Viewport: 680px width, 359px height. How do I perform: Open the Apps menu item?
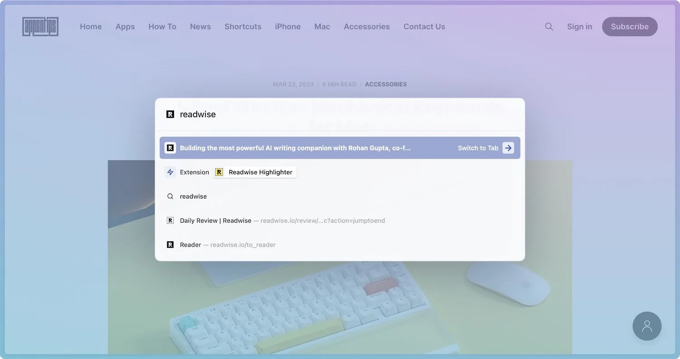point(125,27)
